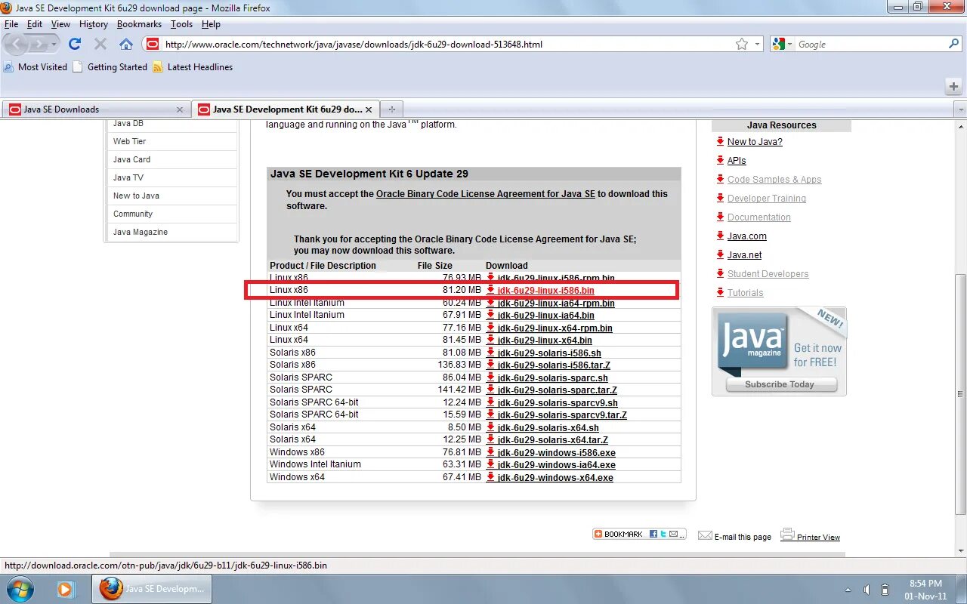Click the download arrow beside jdk-6u29-windows-x64.exe
967x604 pixels.
(x=491, y=477)
